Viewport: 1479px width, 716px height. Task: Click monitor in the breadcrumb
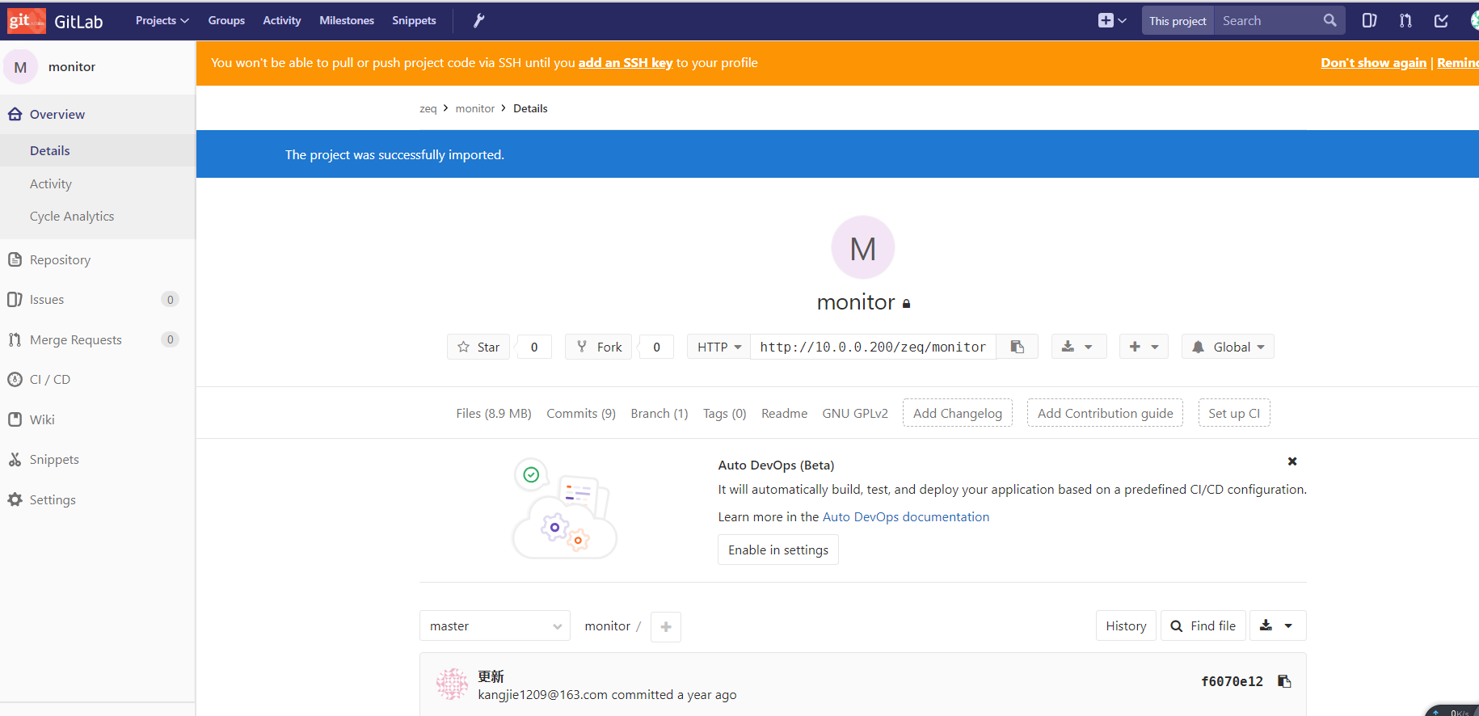coord(475,108)
